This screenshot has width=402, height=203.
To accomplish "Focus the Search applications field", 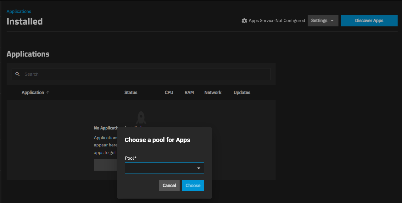I will 145,74.
